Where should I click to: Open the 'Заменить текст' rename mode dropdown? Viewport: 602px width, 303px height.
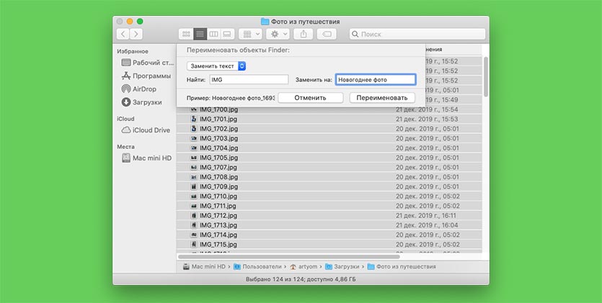coord(216,65)
